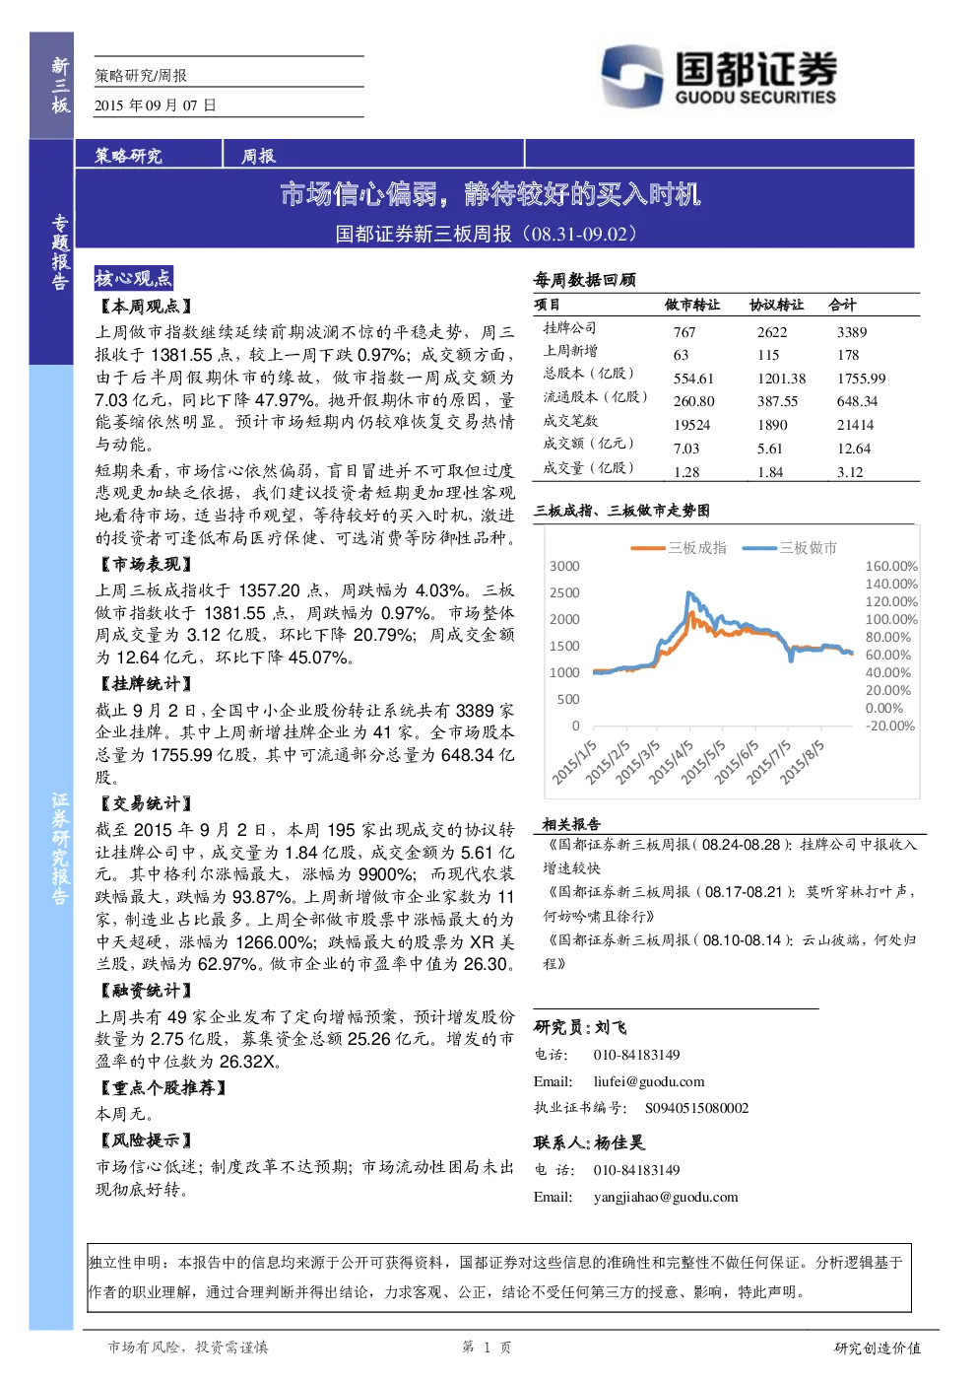Click the value 1755.99 in 总股本 row
The height and width of the screenshot is (1383, 977).
(862, 379)
